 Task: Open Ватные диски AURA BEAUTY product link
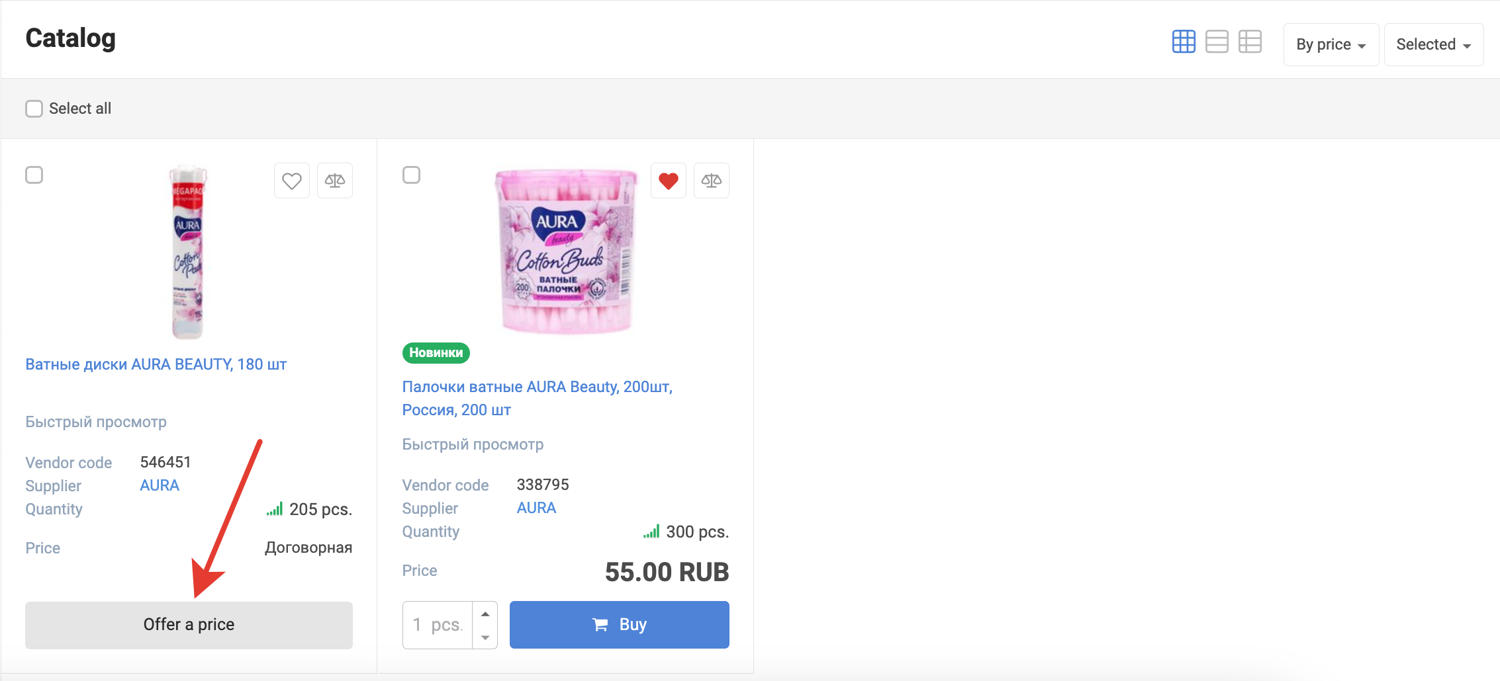pos(156,364)
